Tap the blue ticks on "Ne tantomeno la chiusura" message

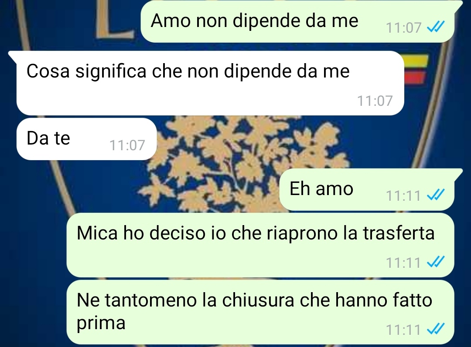pyautogui.click(x=436, y=330)
